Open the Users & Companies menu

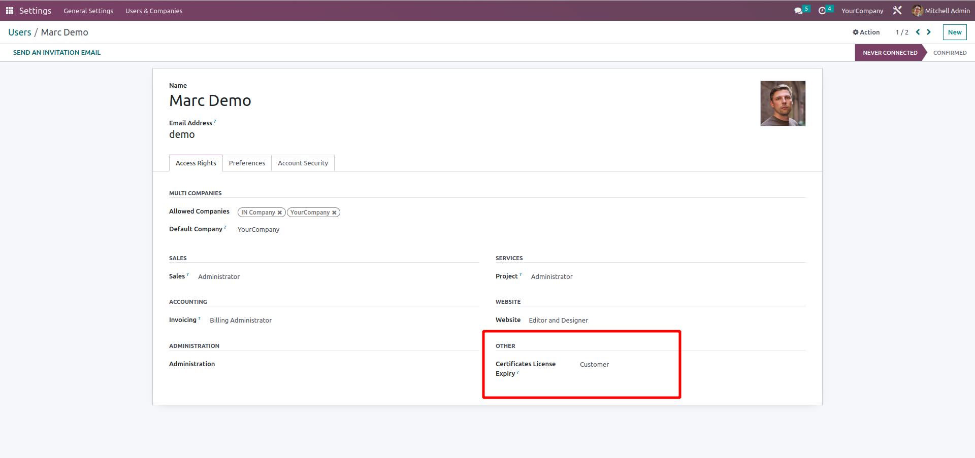point(154,11)
